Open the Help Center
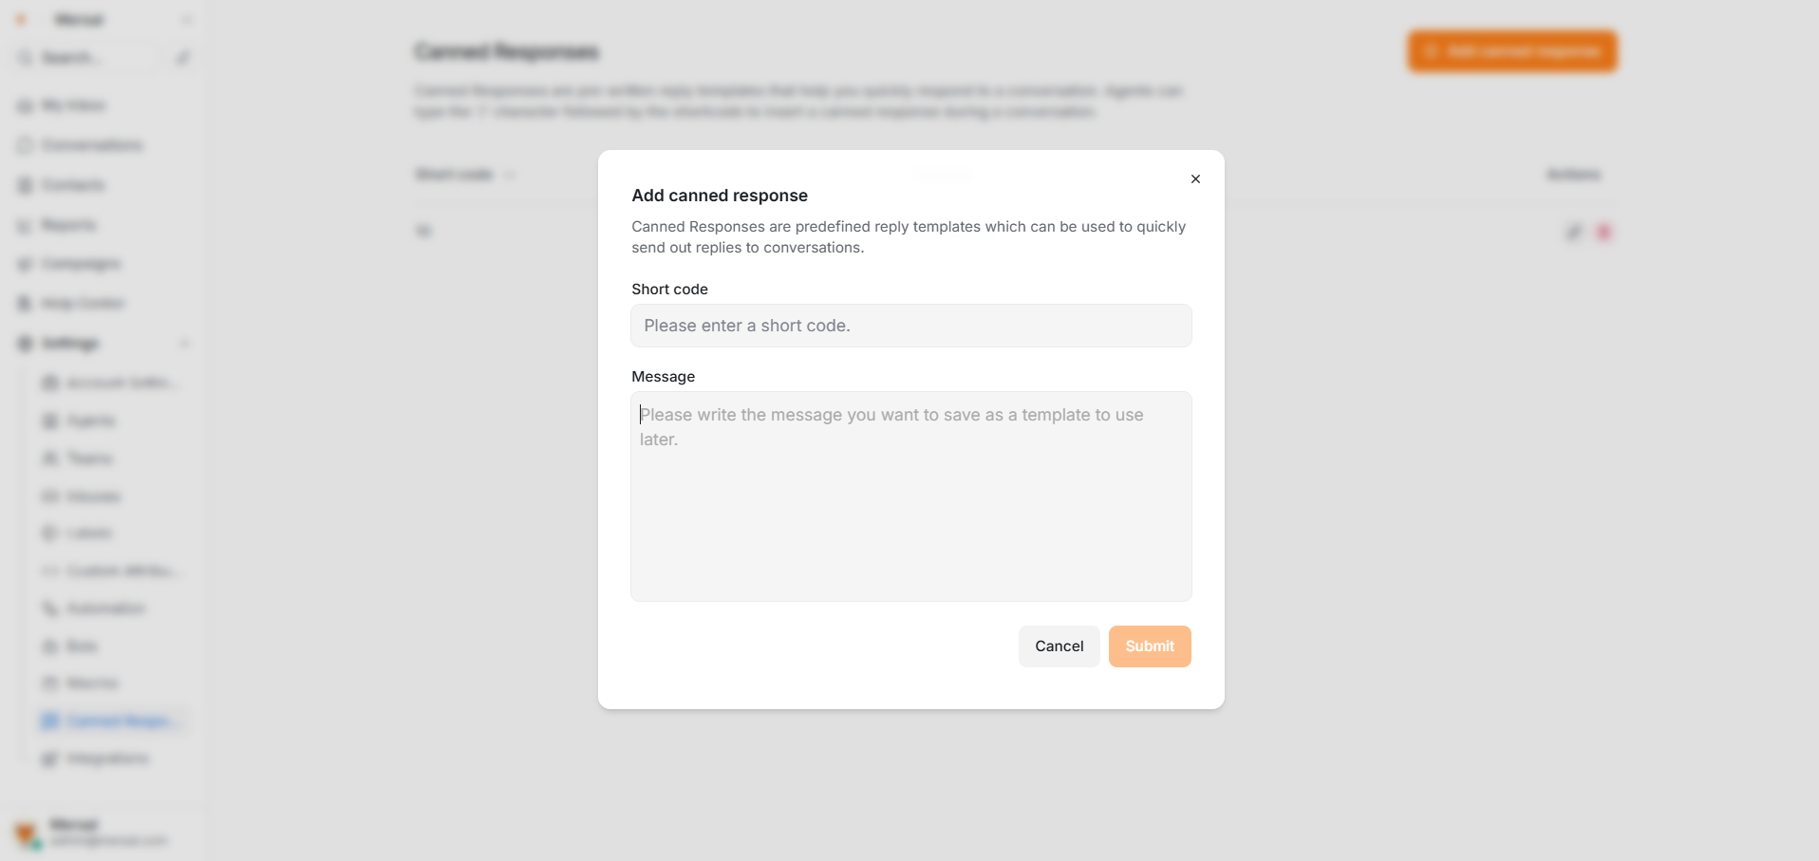This screenshot has height=861, width=1819. 81,303
